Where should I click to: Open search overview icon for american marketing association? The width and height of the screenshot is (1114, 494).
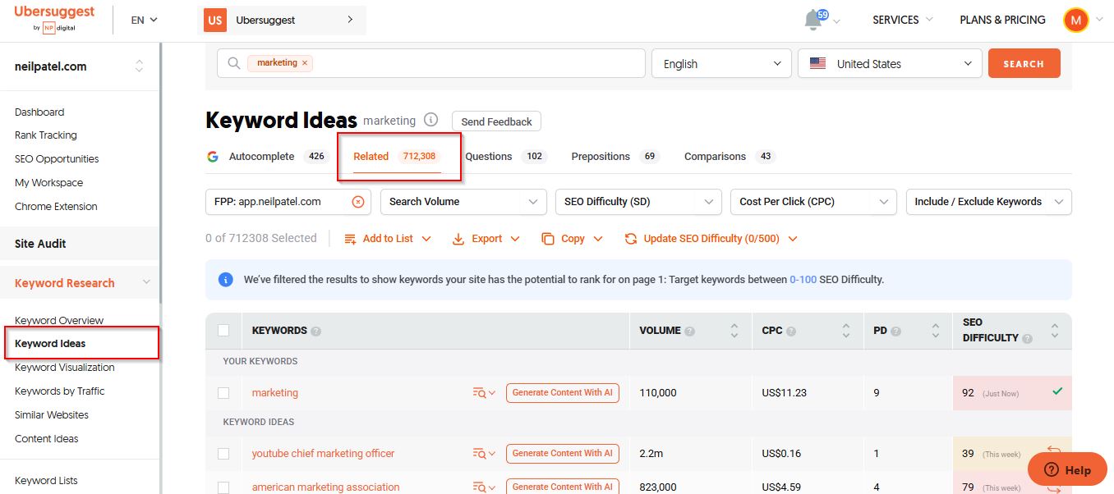[484, 487]
